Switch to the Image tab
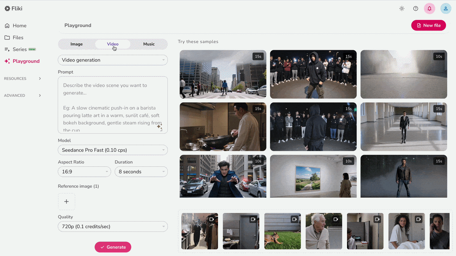The width and height of the screenshot is (456, 256). tap(77, 44)
